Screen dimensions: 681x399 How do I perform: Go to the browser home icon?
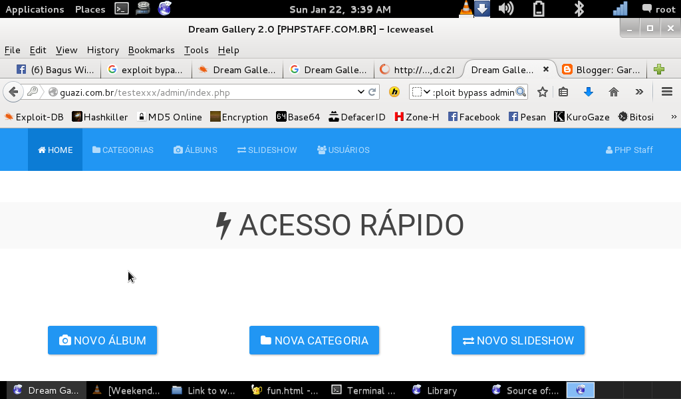coord(614,92)
